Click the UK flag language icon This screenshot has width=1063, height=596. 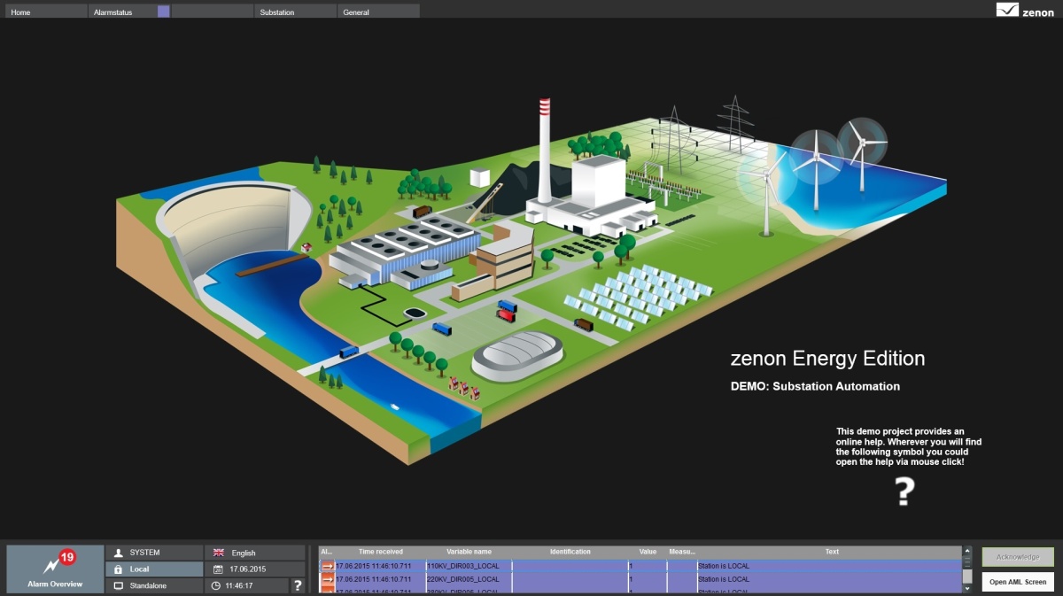(x=219, y=553)
